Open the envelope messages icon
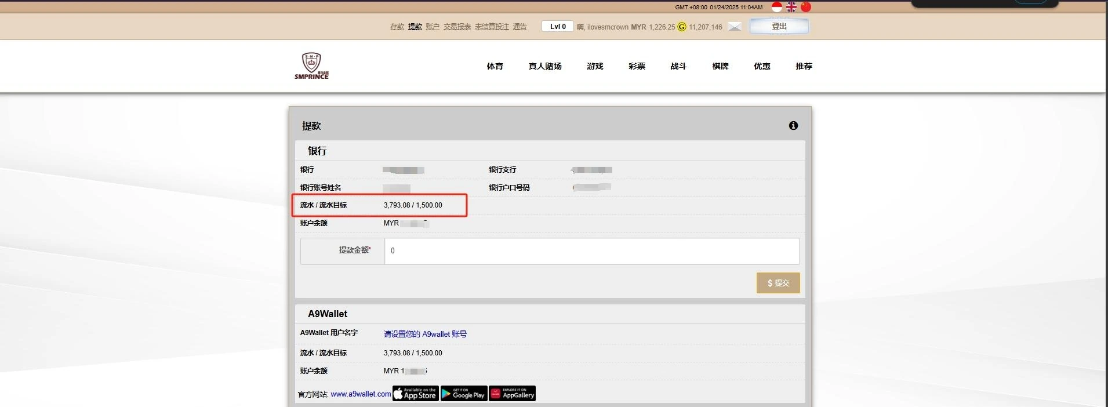1108x407 pixels. point(735,27)
